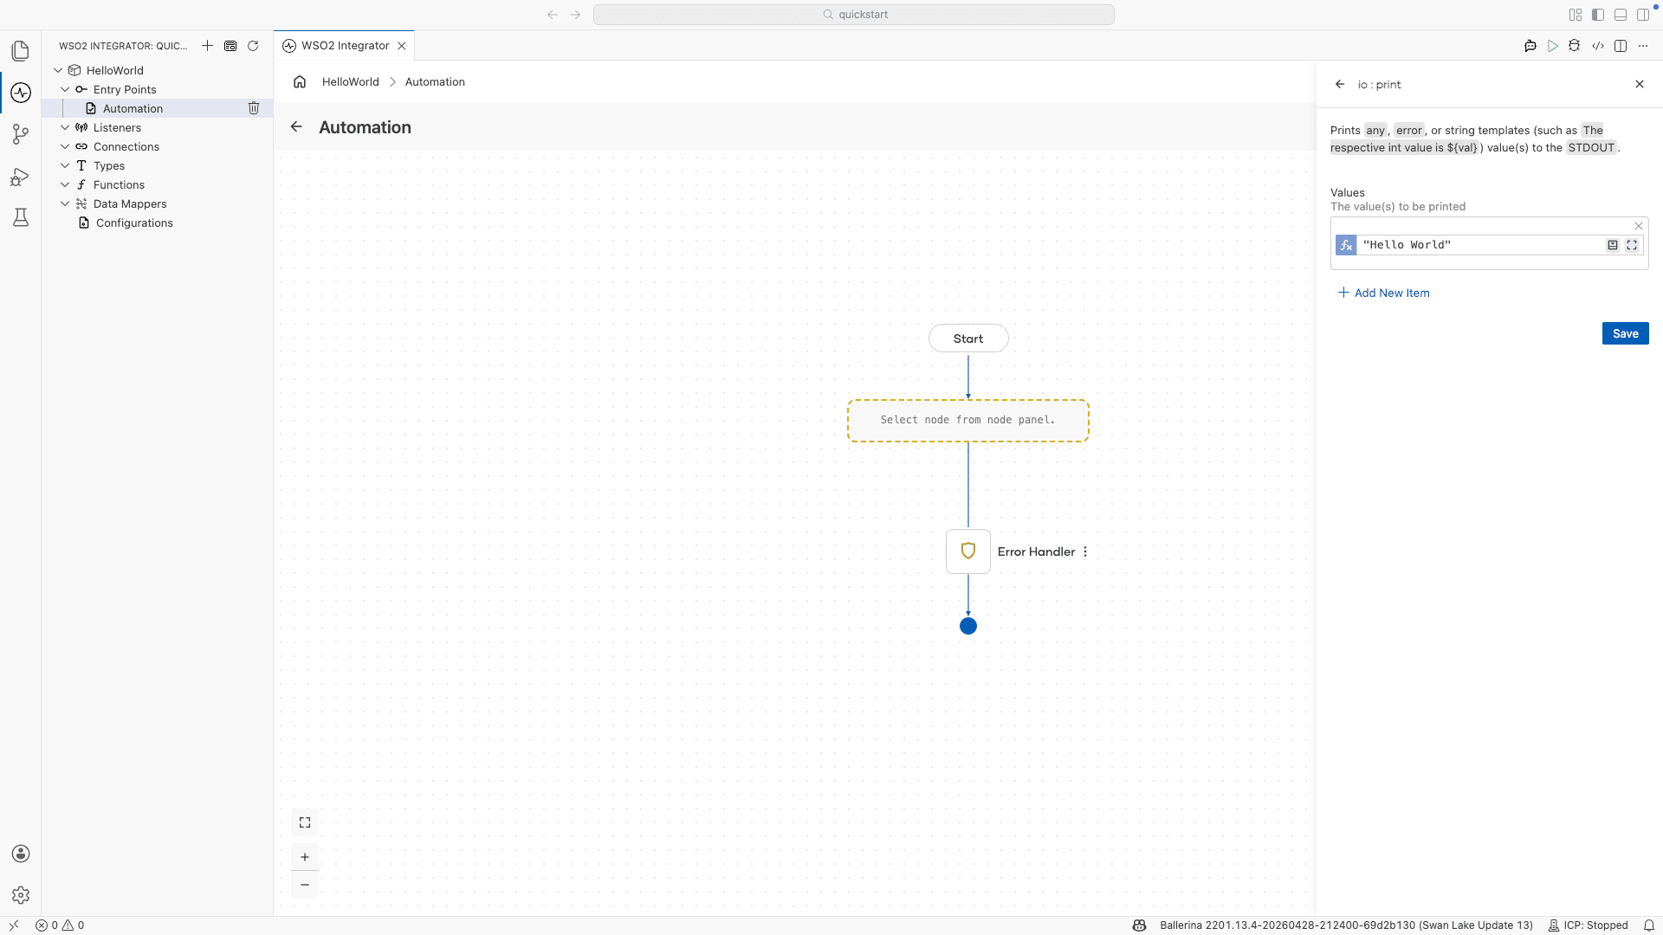Open the Explorer files icon in activity bar
This screenshot has width=1663, height=935.
pos(21,51)
